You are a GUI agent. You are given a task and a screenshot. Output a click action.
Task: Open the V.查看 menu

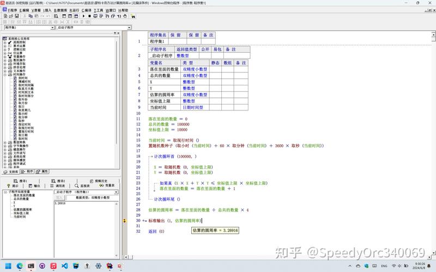coord(36,10)
